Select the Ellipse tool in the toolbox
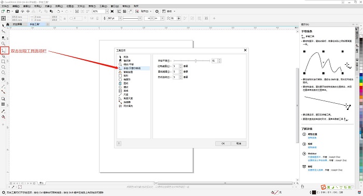 pos(3,67)
